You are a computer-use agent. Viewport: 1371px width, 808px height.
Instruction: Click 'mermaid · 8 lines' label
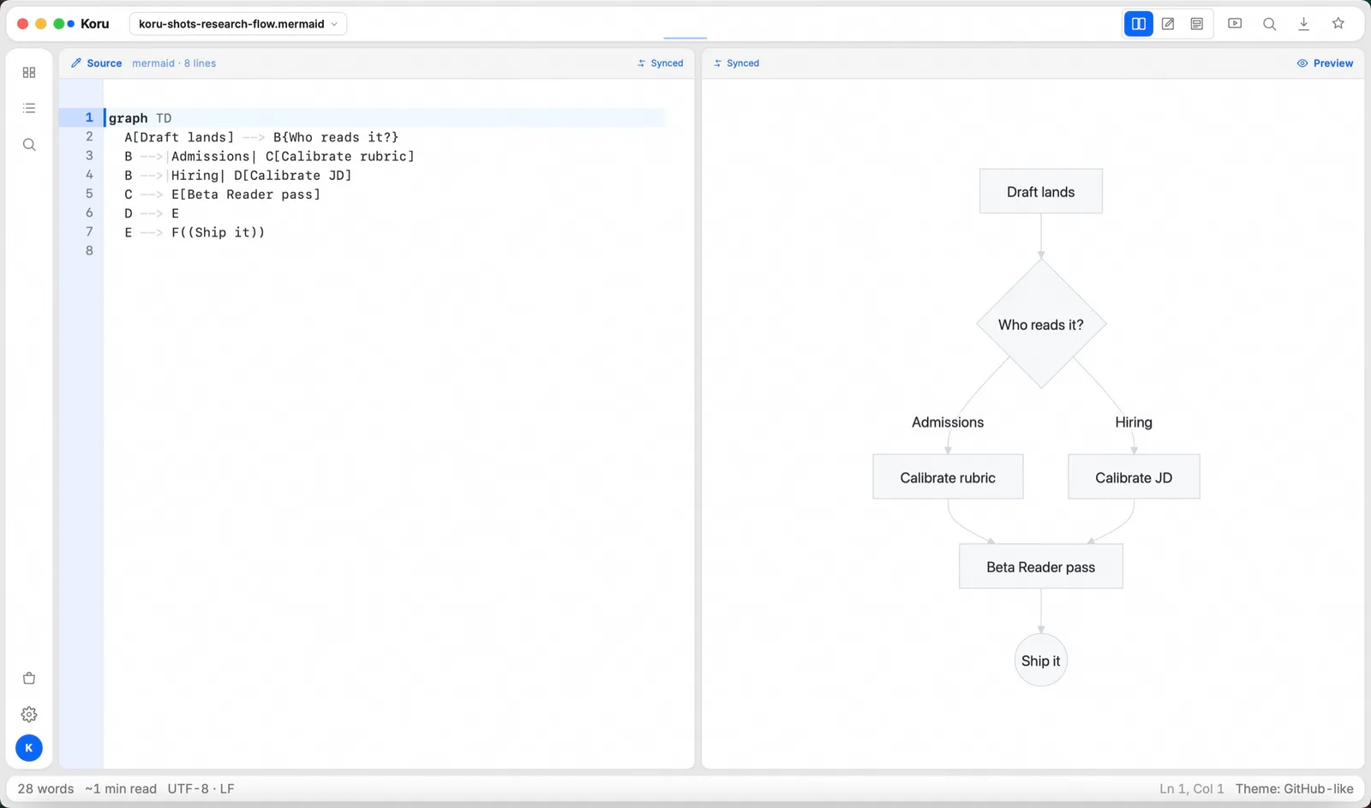tap(174, 63)
